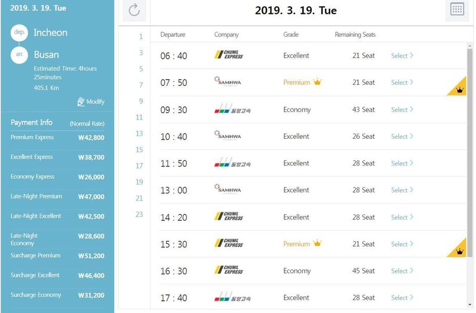Jump to hour 19 in time list
The width and height of the screenshot is (476, 313).
pos(139,182)
